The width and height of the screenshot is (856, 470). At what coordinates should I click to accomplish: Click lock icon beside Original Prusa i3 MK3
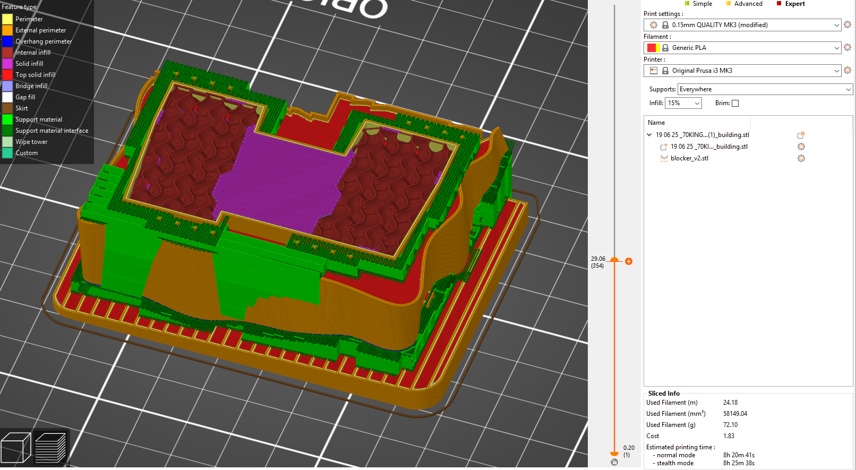tap(665, 71)
